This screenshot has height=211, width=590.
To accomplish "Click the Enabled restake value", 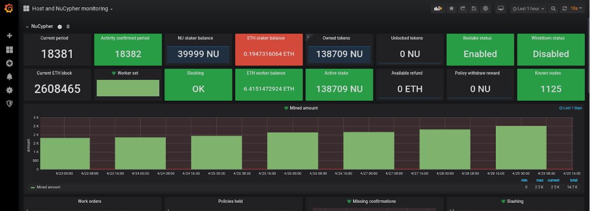I will tap(480, 54).
